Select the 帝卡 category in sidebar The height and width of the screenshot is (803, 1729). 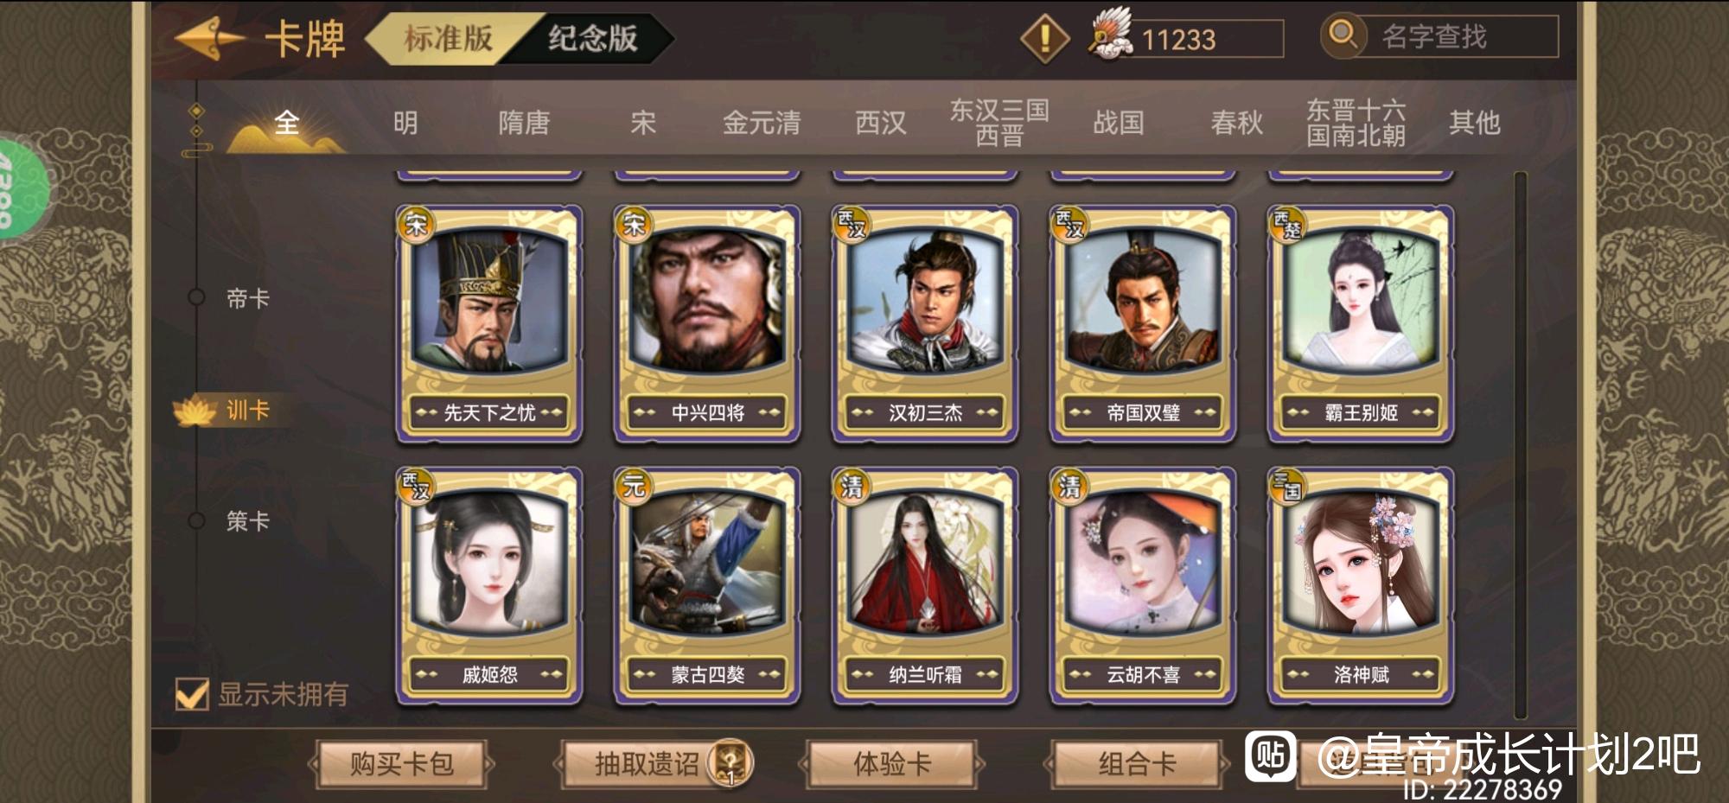coord(247,298)
